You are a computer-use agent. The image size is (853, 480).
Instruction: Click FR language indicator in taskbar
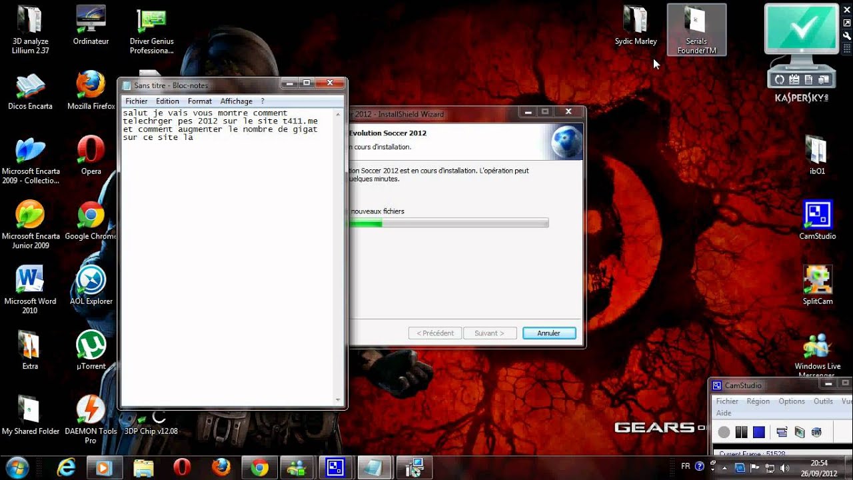click(686, 466)
